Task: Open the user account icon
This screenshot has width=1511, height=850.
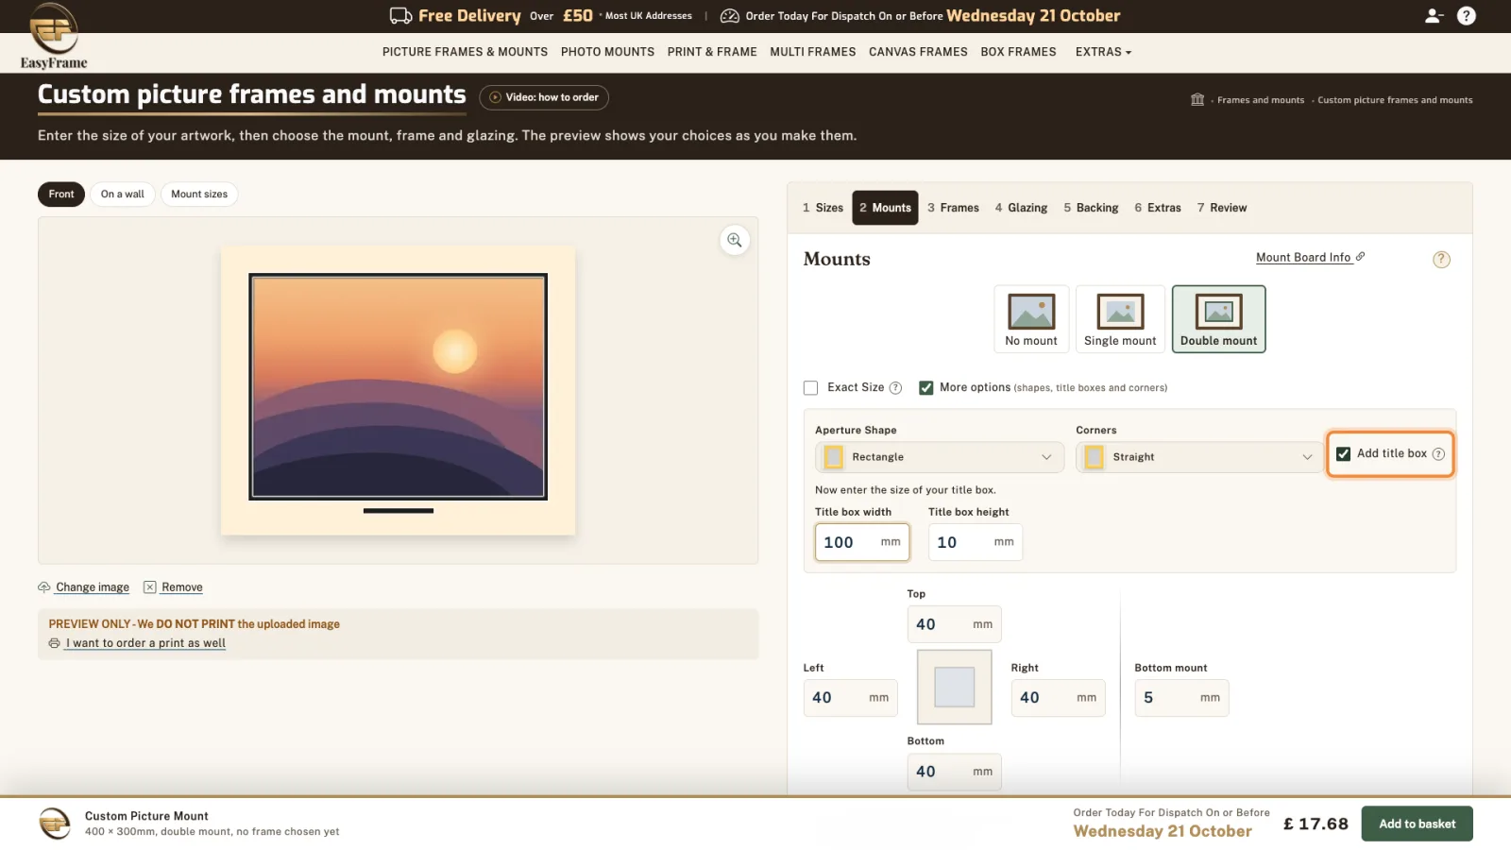Action: [x=1434, y=16]
